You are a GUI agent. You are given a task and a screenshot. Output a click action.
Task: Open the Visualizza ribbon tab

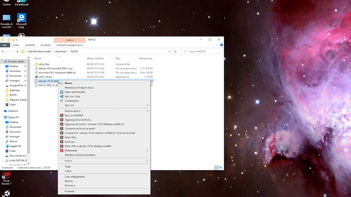pos(45,45)
